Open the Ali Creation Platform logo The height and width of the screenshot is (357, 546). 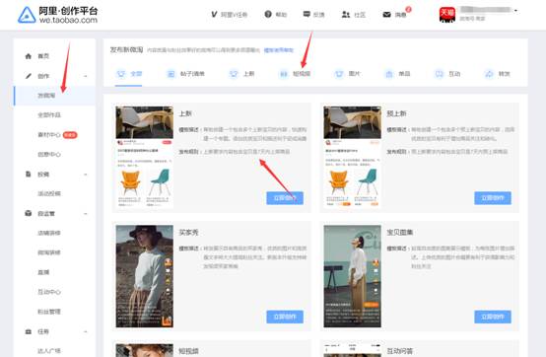point(58,15)
